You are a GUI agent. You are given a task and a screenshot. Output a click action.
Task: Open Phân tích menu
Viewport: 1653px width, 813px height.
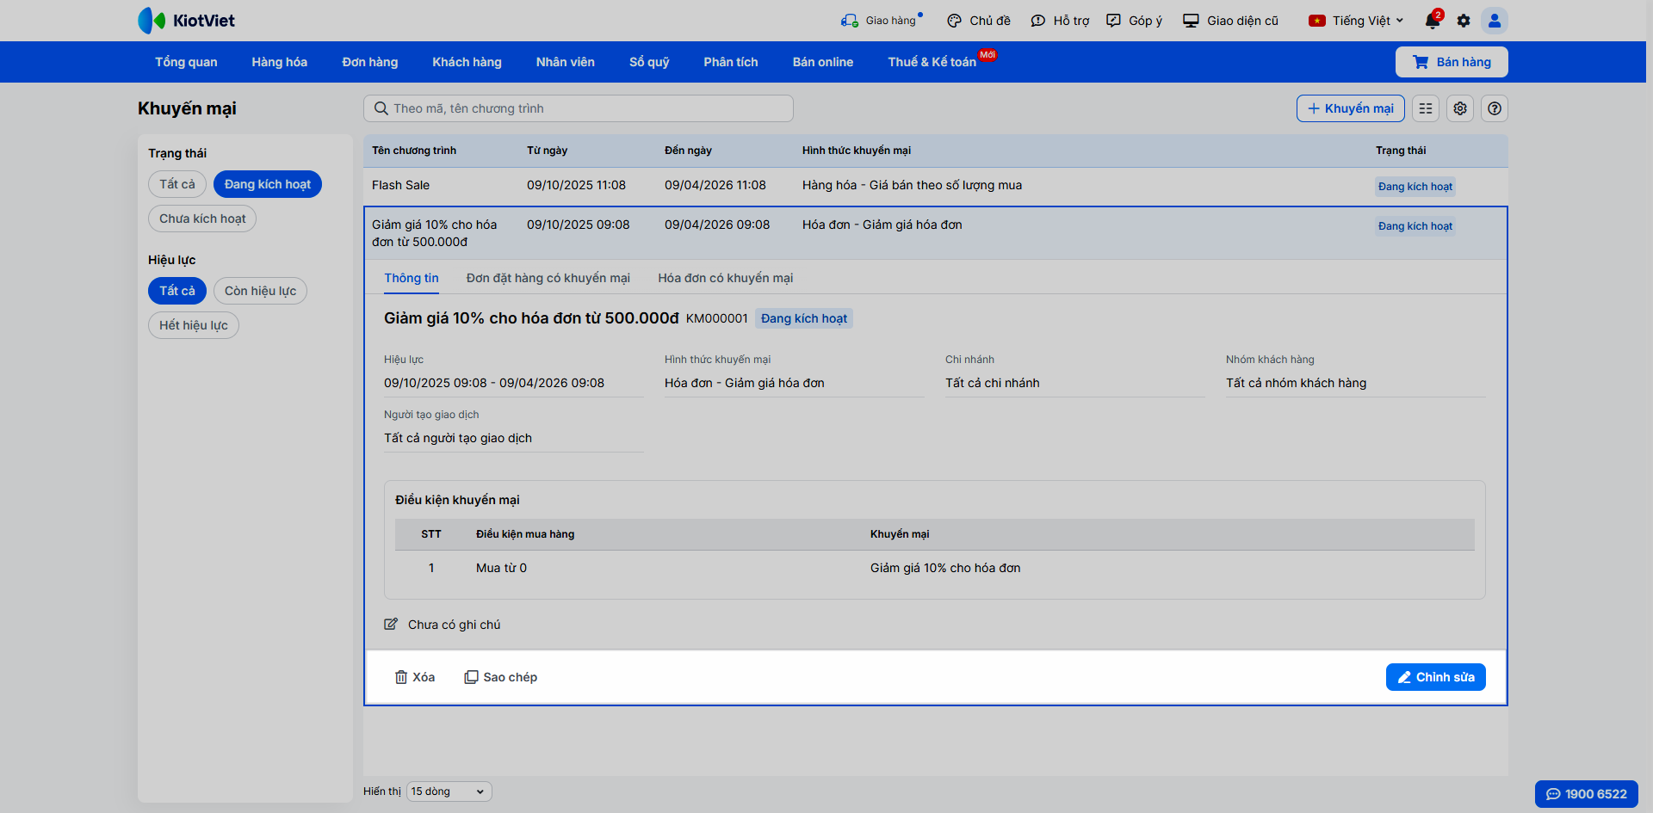pos(731,62)
